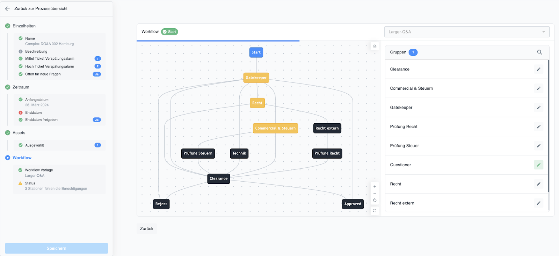The image size is (559, 256).
Task: Open the Einzelheiten section
Action: 24,26
